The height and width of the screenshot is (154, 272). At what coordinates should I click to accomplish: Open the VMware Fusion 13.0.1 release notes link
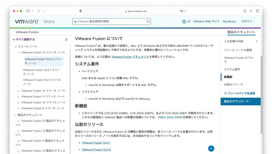(96, 143)
